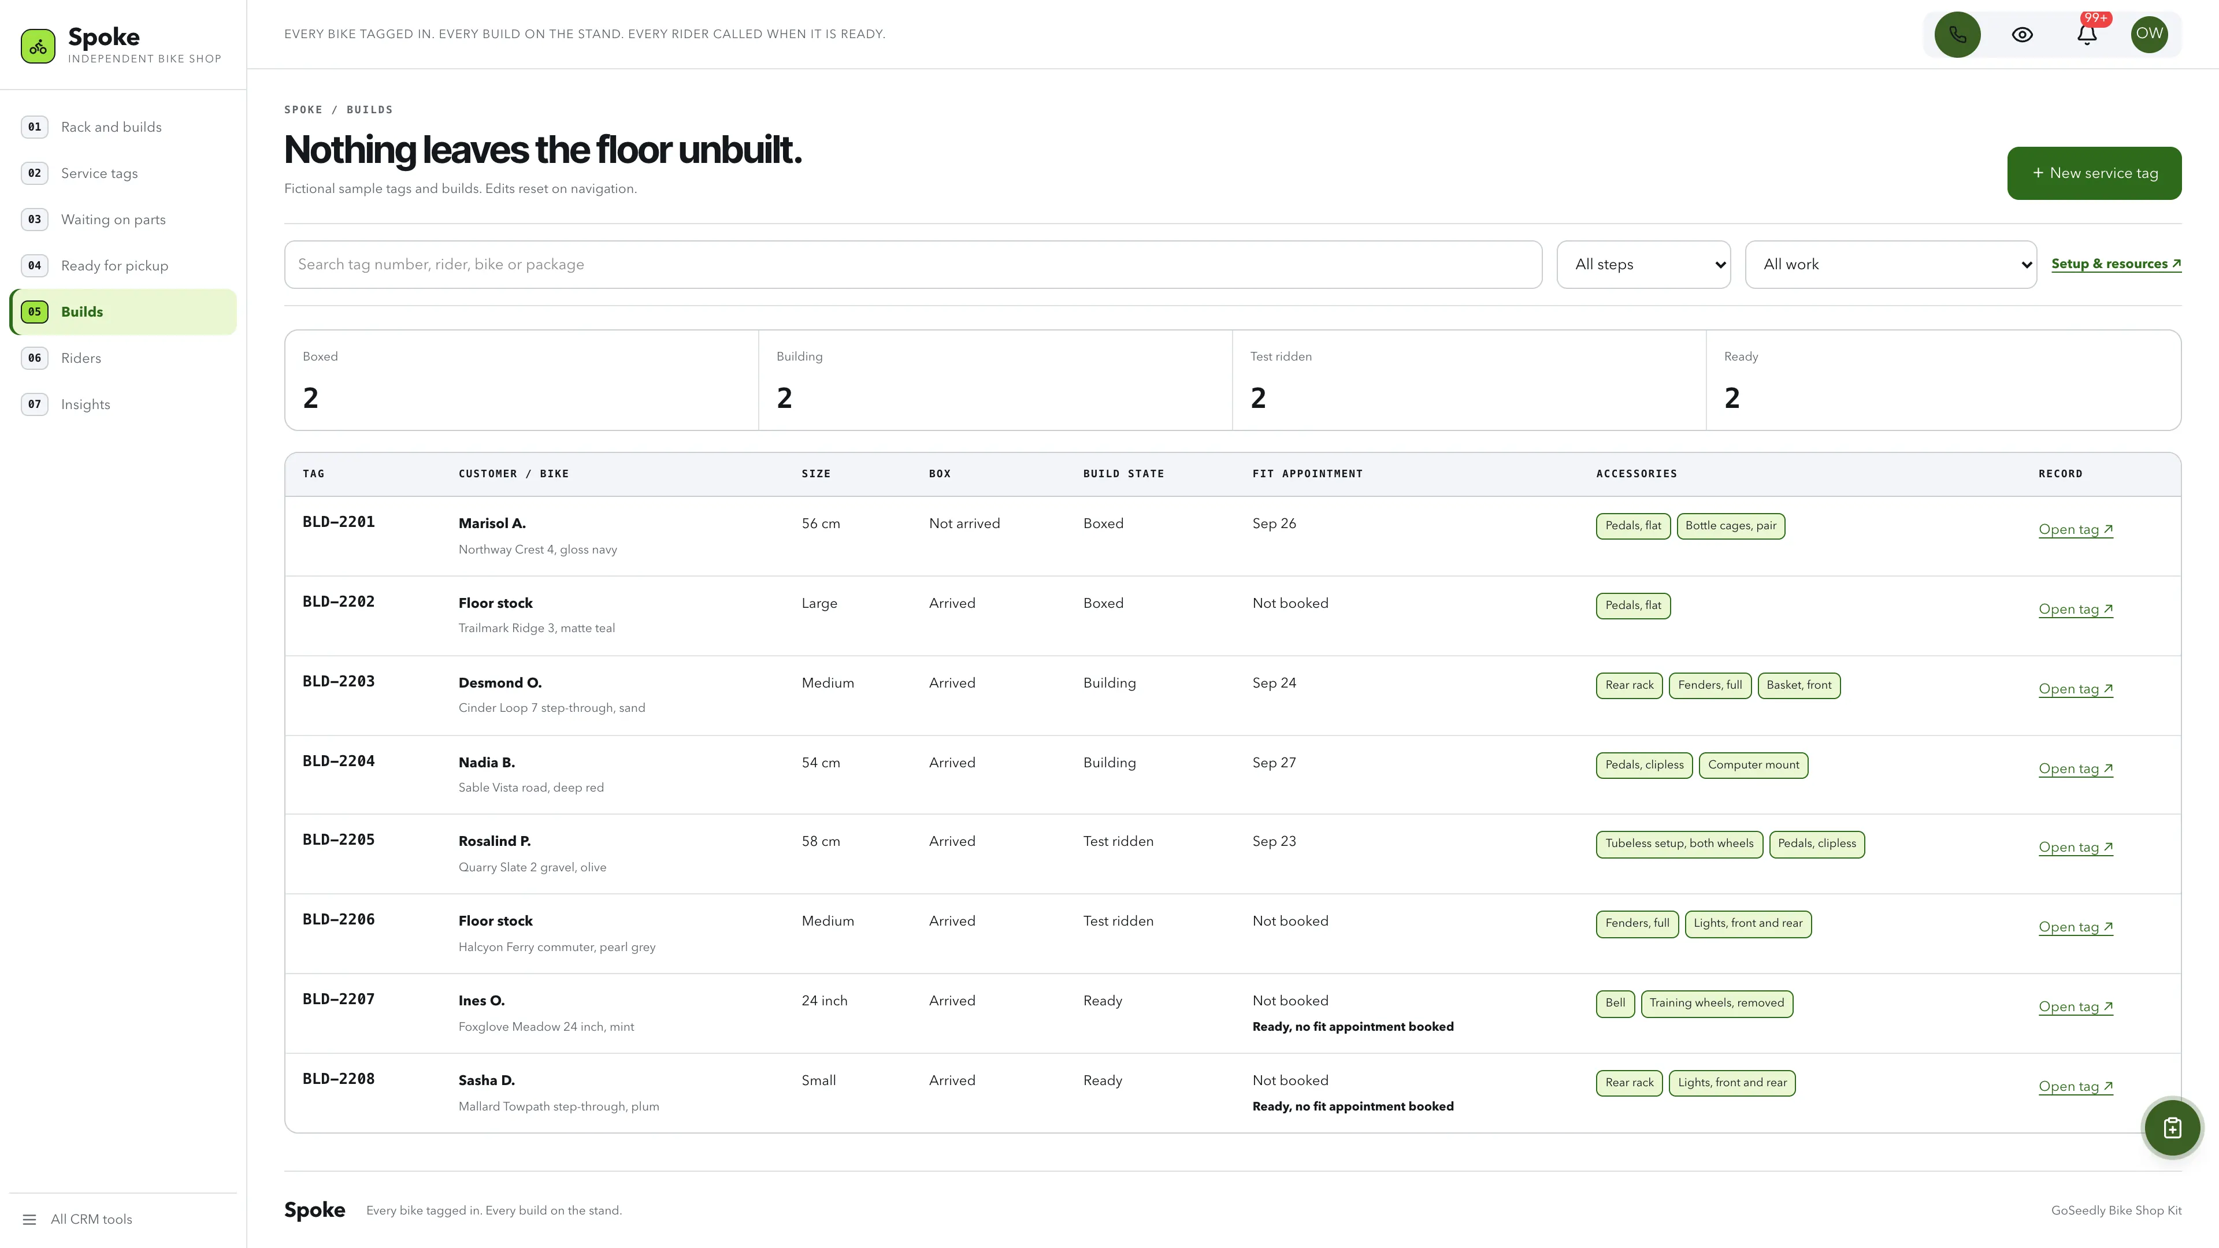This screenshot has height=1248, width=2219.
Task: Open tag for BLD-2202 Floor stock
Action: [x=2075, y=609]
